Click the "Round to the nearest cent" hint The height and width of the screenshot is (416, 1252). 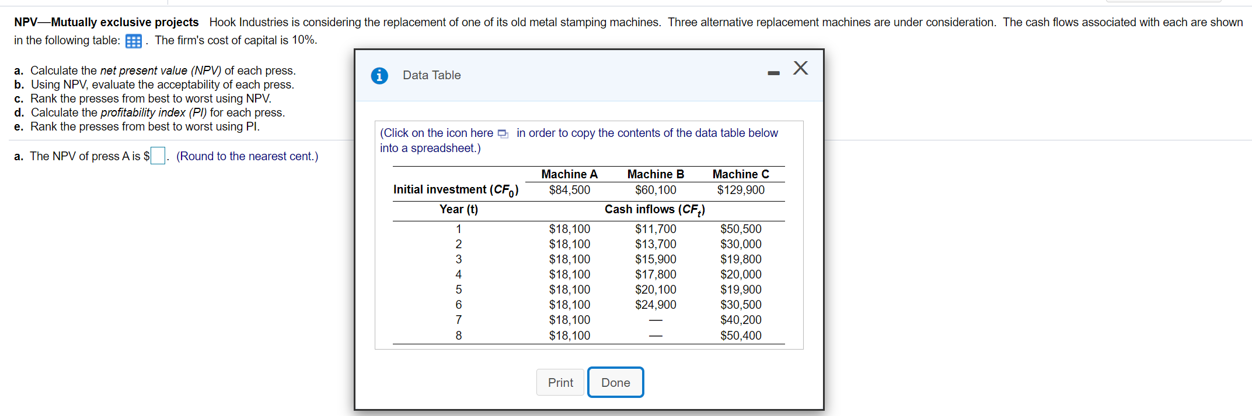(x=247, y=156)
